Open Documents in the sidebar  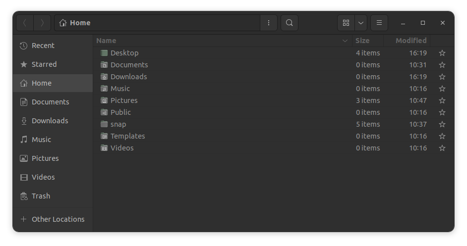tap(53, 102)
